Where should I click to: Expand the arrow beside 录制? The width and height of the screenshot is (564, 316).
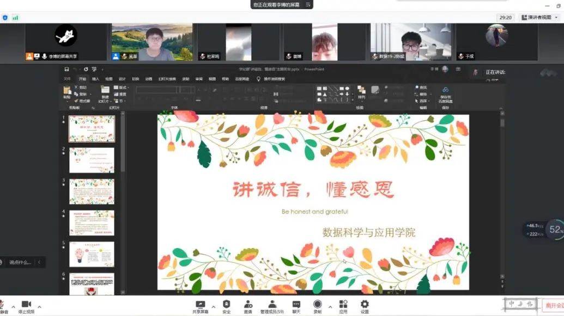330,305
